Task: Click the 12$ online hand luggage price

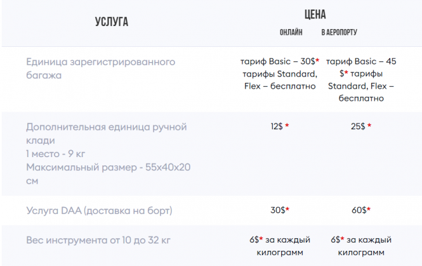Action: 276,127
